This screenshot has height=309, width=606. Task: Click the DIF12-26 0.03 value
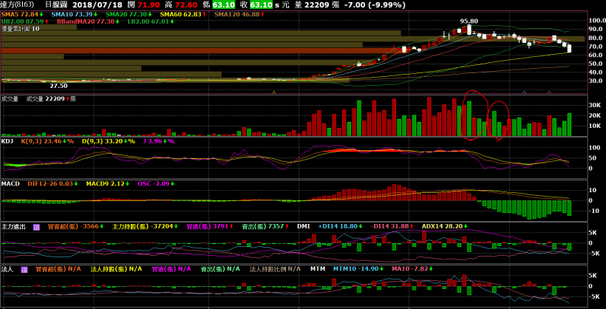pos(52,183)
